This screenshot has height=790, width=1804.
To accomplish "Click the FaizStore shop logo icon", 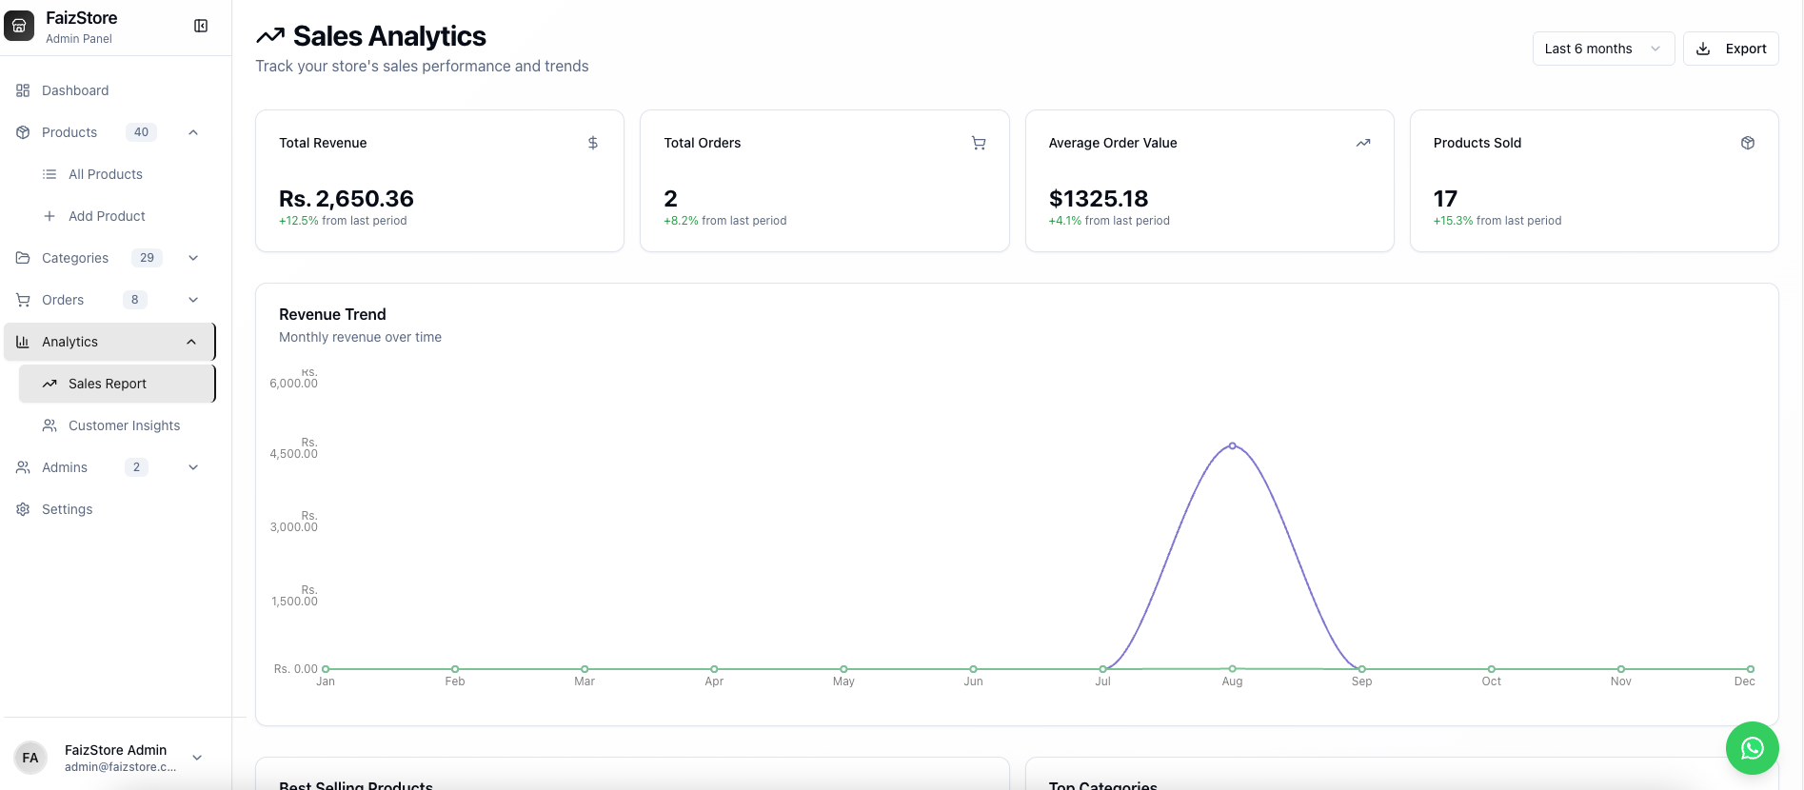I will pyautogui.click(x=19, y=26).
